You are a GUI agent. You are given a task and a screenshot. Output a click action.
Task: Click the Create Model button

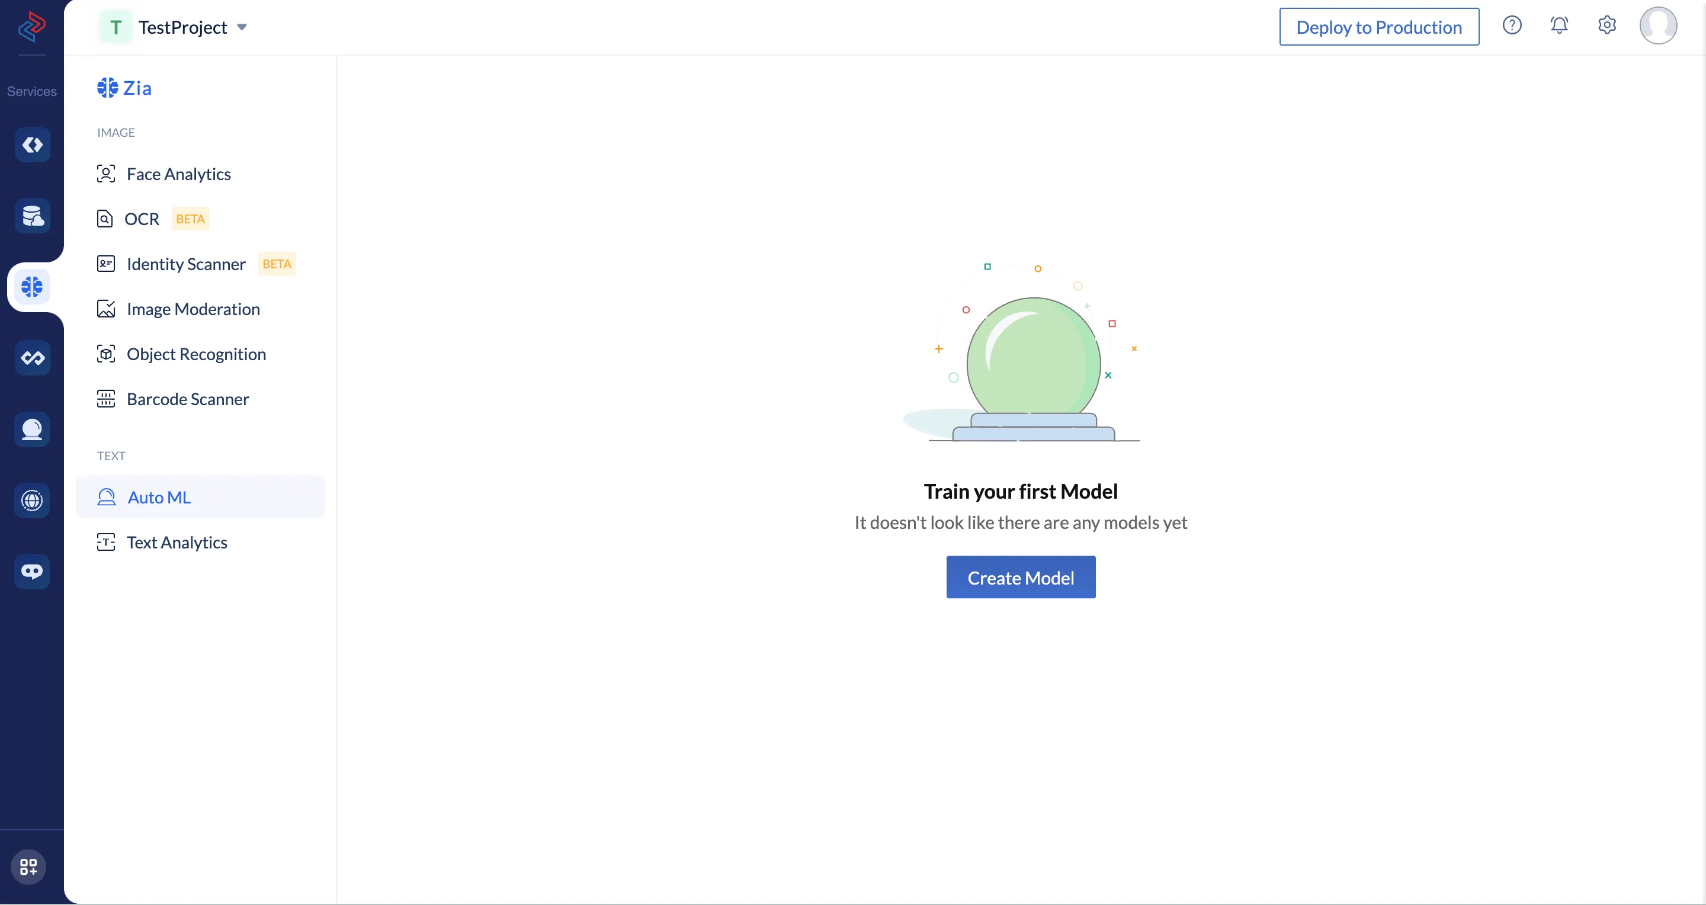click(x=1021, y=577)
